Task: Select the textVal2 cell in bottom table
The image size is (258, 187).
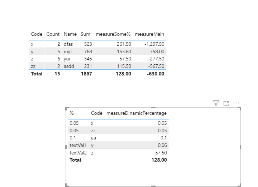Action: (78, 153)
